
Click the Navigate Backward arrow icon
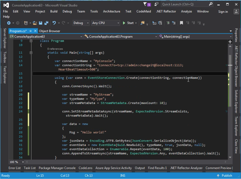9,23
